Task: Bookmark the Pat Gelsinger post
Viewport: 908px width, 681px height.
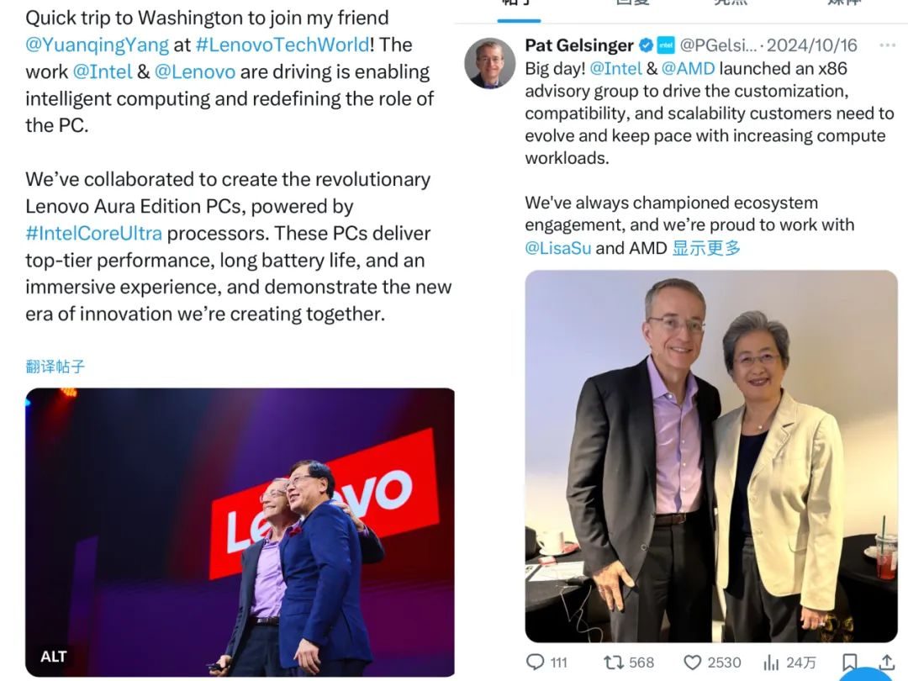Action: click(849, 662)
